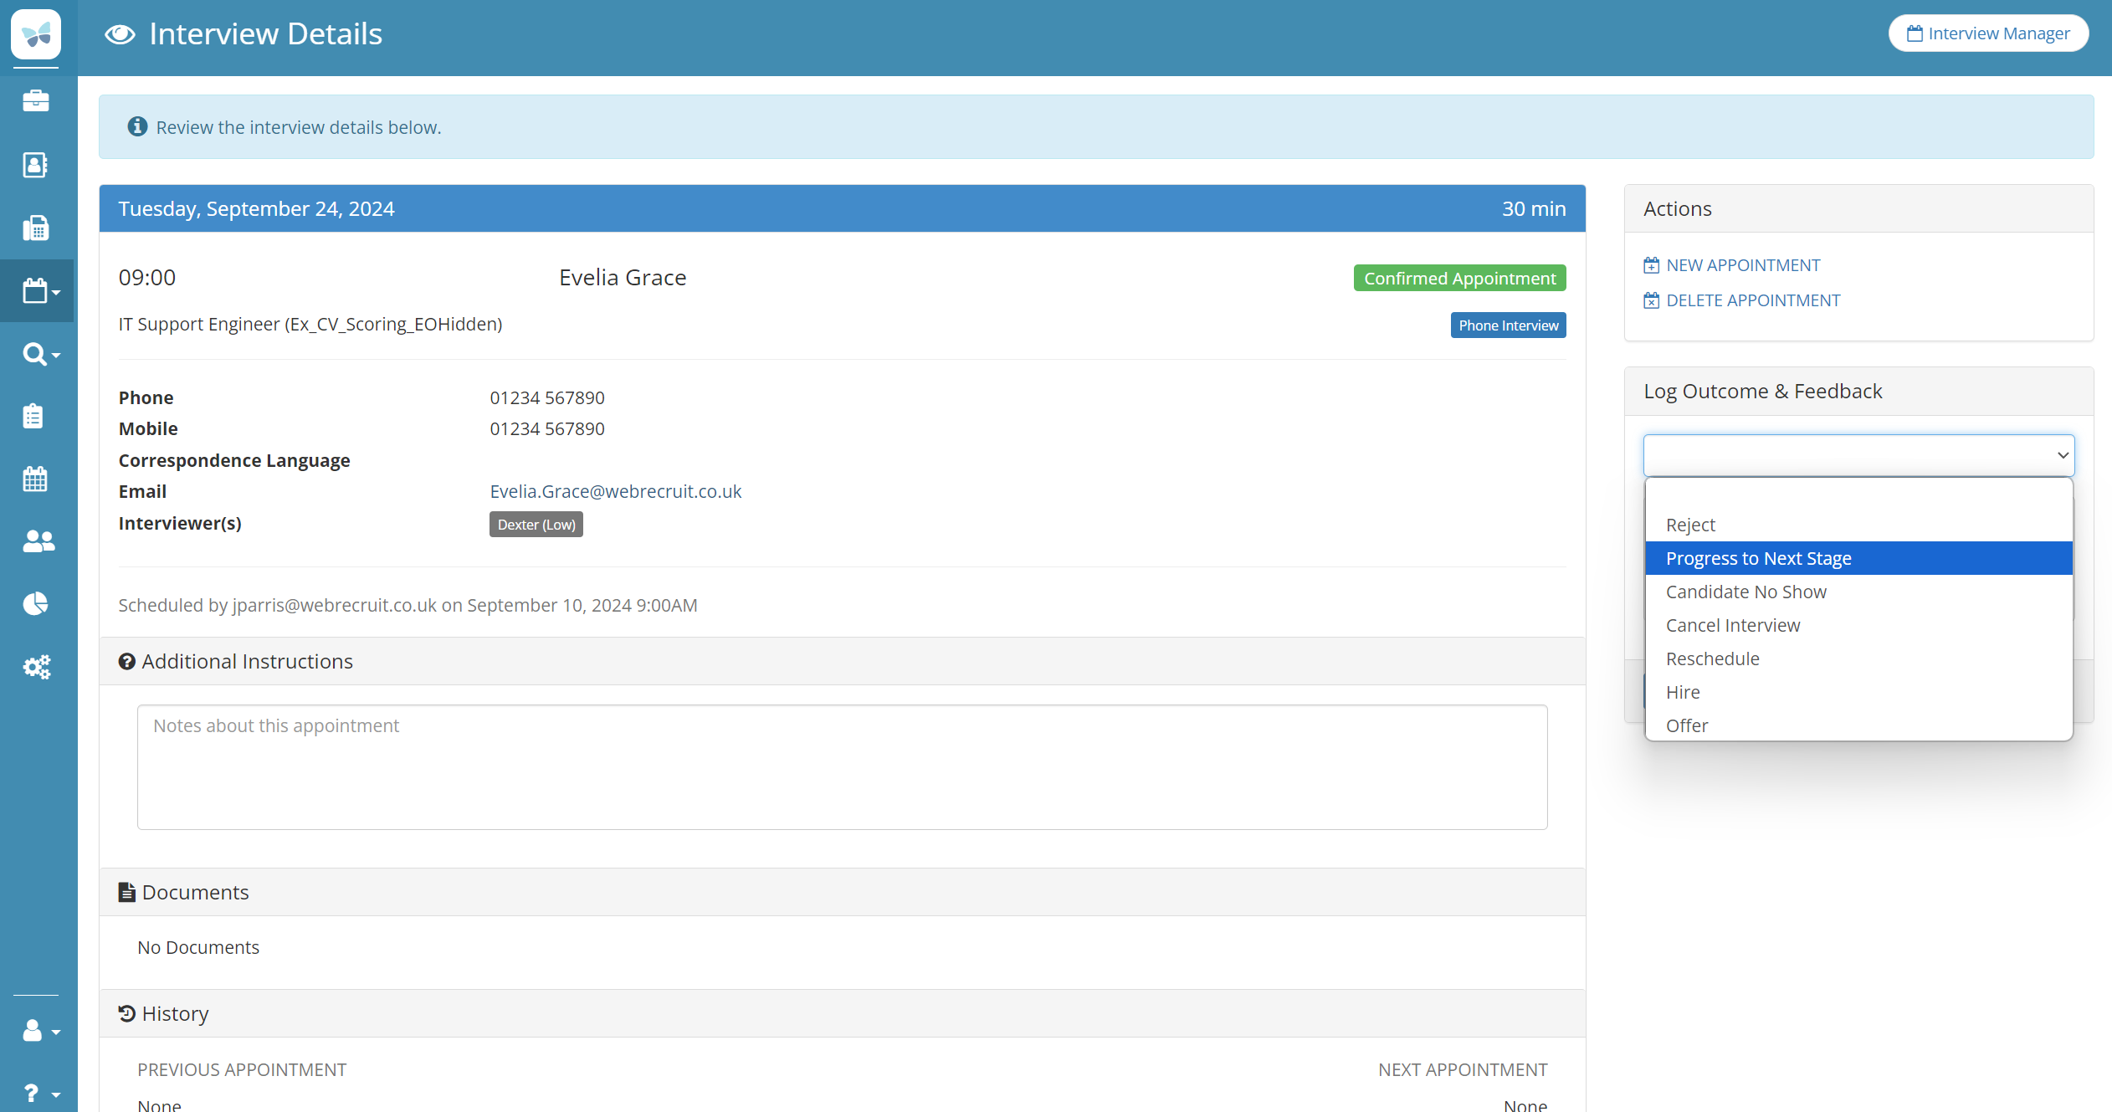The height and width of the screenshot is (1112, 2112).
Task: Choose Reject from outcome list
Action: point(1690,525)
